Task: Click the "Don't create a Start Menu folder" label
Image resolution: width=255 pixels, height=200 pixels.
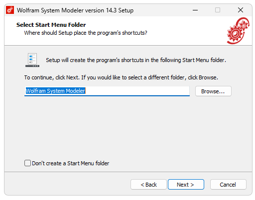Action: [x=71, y=163]
